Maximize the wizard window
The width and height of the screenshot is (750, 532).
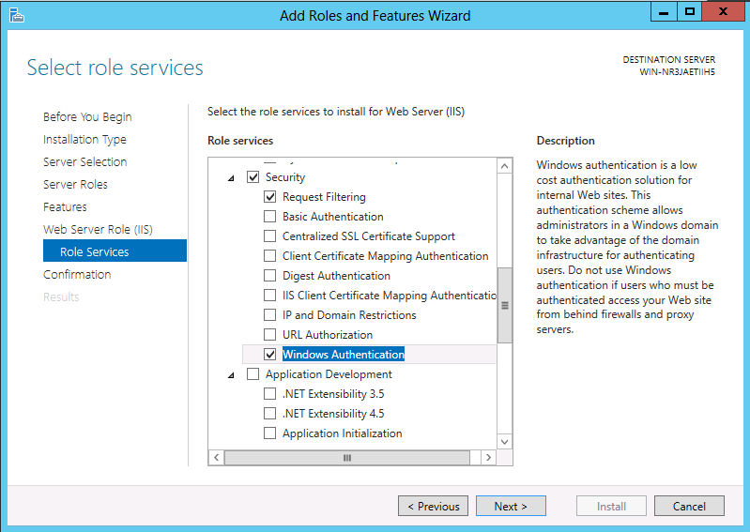pos(689,12)
